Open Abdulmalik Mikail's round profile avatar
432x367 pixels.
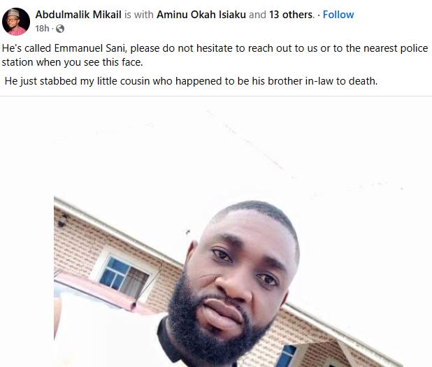pos(16,22)
